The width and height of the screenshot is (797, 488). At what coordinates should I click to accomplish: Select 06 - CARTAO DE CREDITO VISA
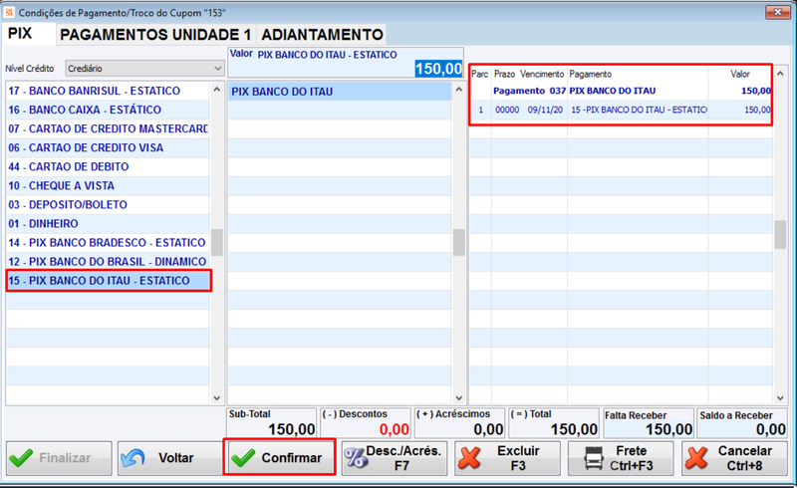coord(108,148)
